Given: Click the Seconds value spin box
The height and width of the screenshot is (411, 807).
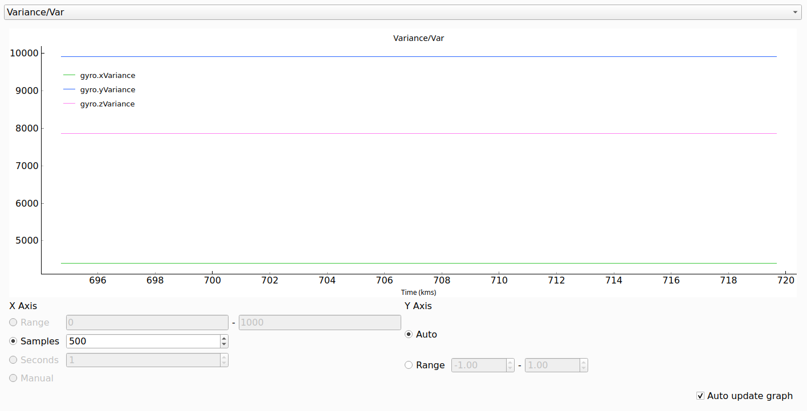Looking at the screenshot, I should 142,360.
